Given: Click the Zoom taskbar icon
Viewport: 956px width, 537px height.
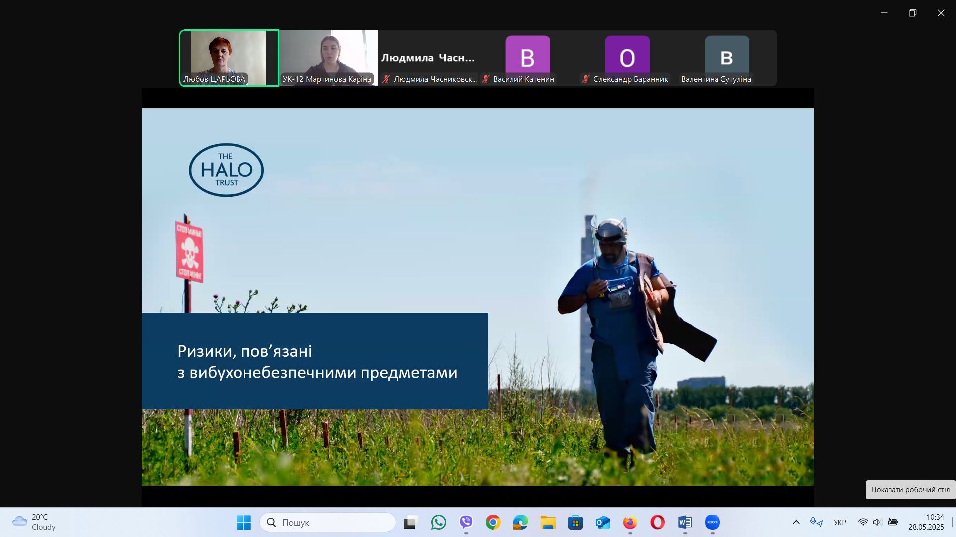Looking at the screenshot, I should click(x=712, y=522).
